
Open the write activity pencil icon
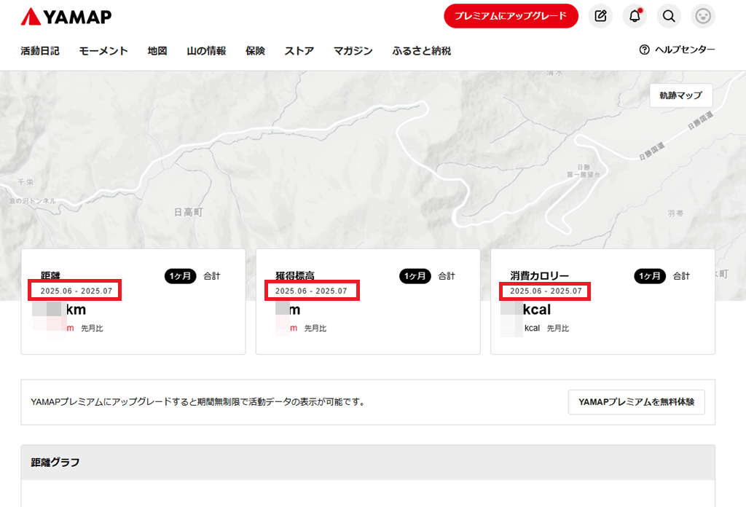[x=600, y=16]
